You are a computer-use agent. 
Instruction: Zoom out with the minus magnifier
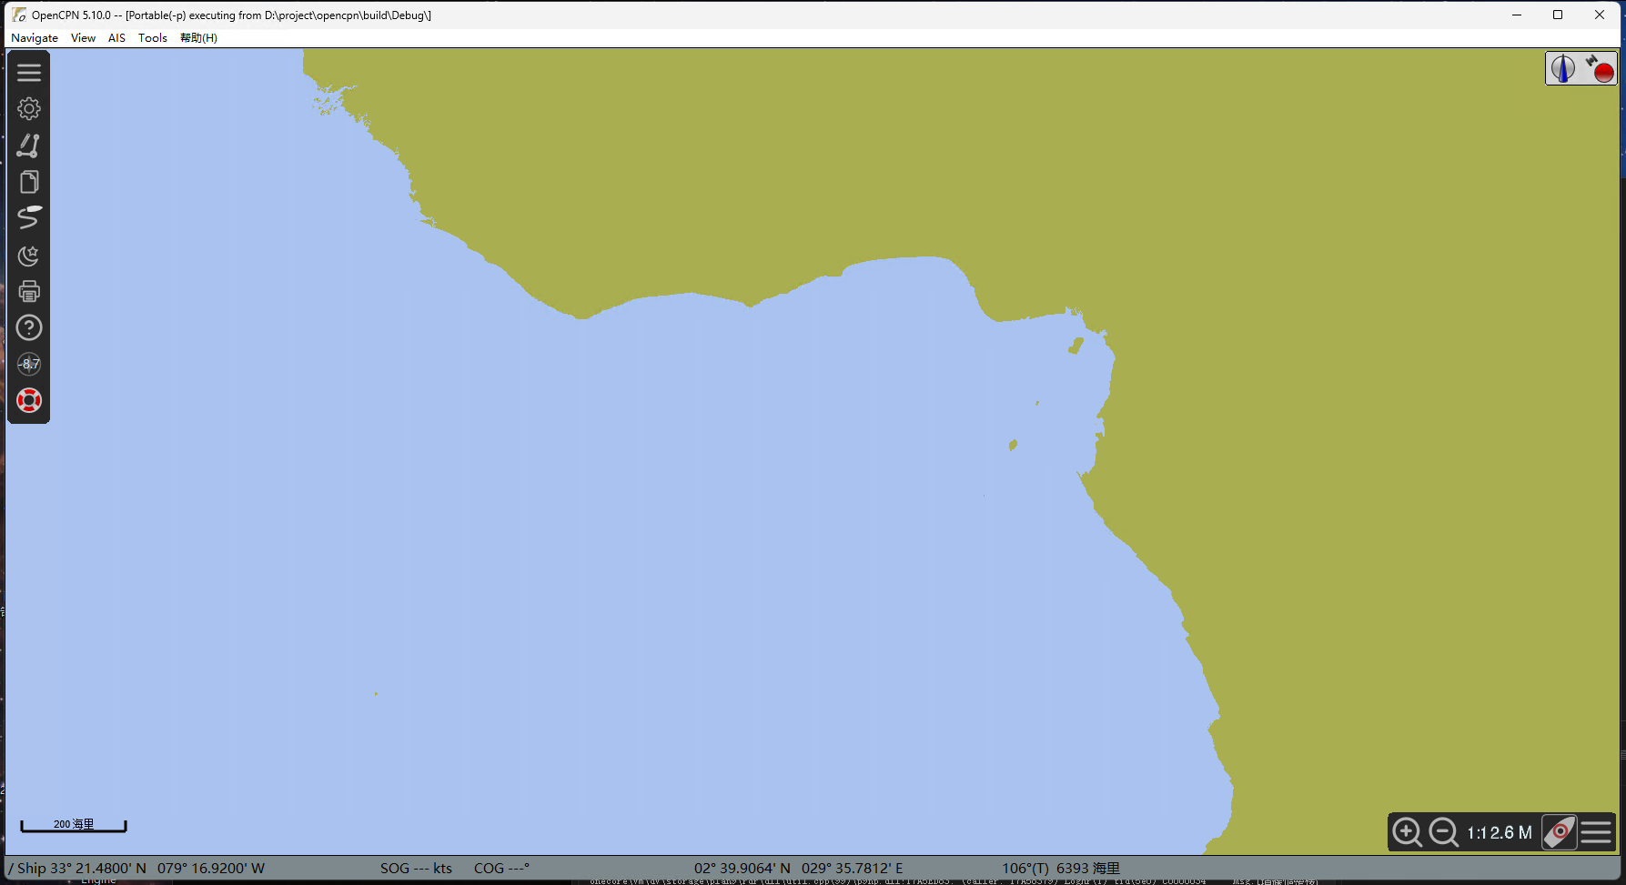pyautogui.click(x=1444, y=832)
